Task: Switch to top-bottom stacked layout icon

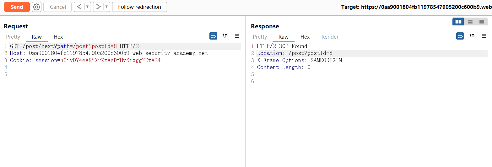Action: click(470, 22)
